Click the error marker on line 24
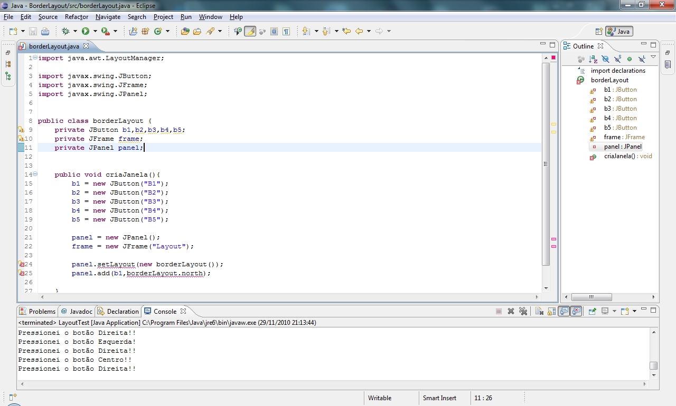 coord(21,264)
